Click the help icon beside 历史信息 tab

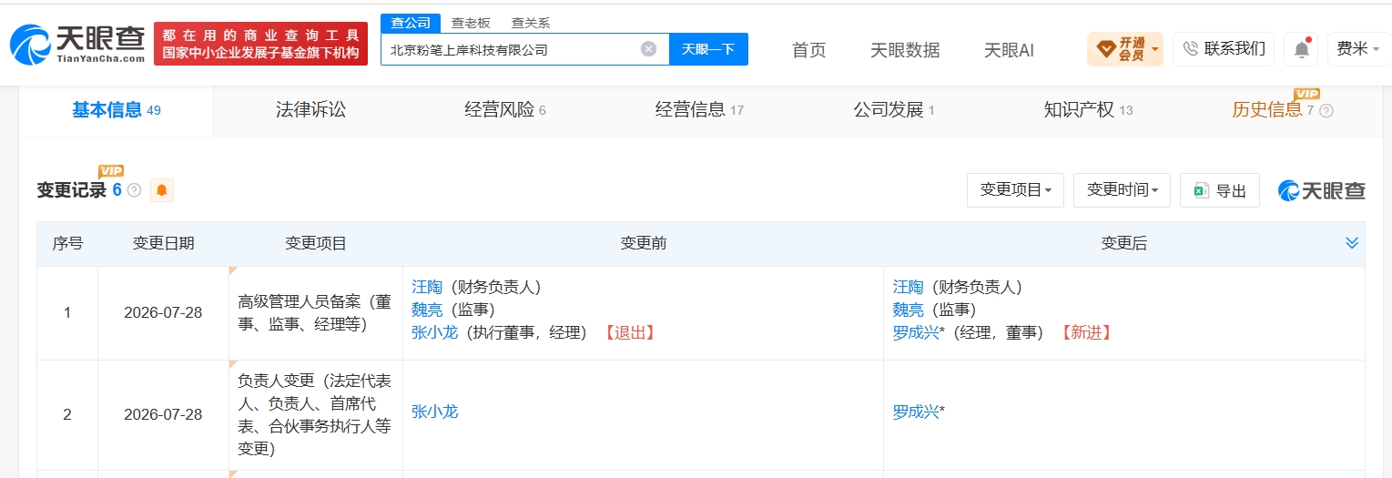coord(1326,111)
